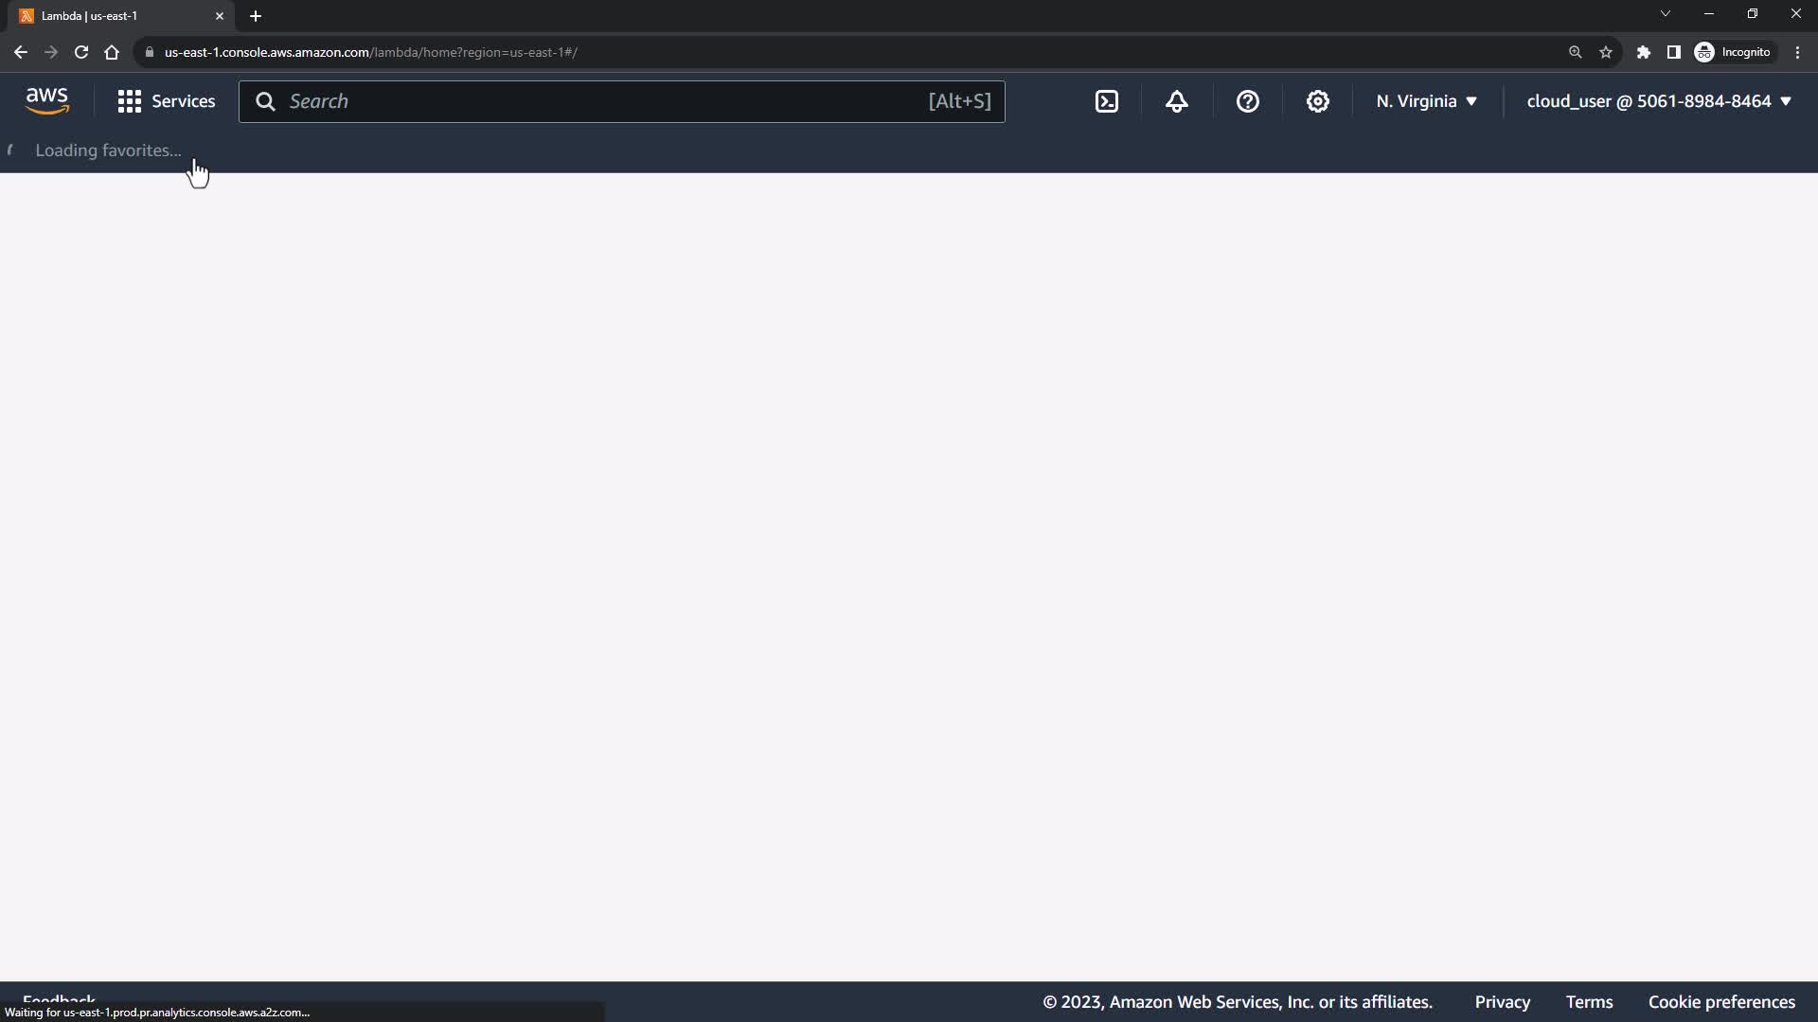Go to AWS console home logo

point(47,100)
